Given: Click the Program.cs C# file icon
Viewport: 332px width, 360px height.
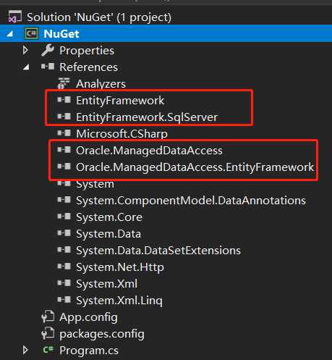Looking at the screenshot, I should pos(48,350).
